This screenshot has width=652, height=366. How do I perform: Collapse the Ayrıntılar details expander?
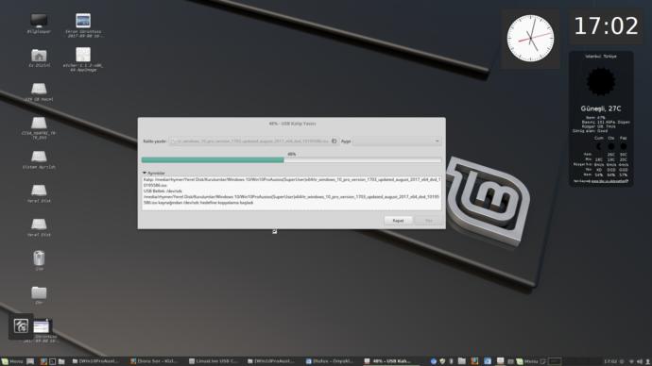pyautogui.click(x=154, y=173)
